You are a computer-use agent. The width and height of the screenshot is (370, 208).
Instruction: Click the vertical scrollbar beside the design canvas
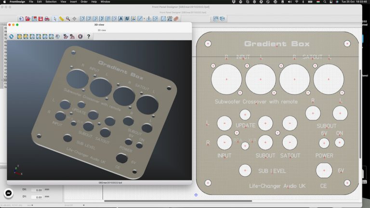pos(360,114)
